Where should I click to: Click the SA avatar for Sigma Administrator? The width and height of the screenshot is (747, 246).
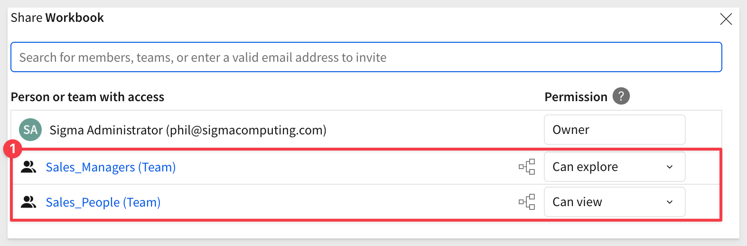point(30,130)
